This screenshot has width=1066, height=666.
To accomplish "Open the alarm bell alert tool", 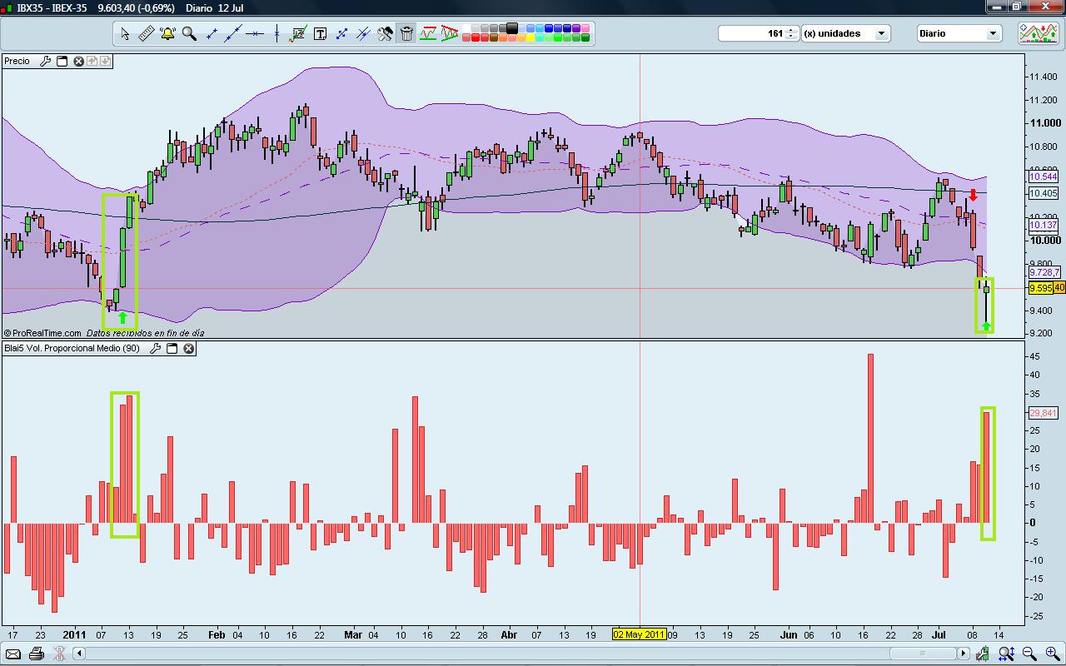I will coord(167,34).
